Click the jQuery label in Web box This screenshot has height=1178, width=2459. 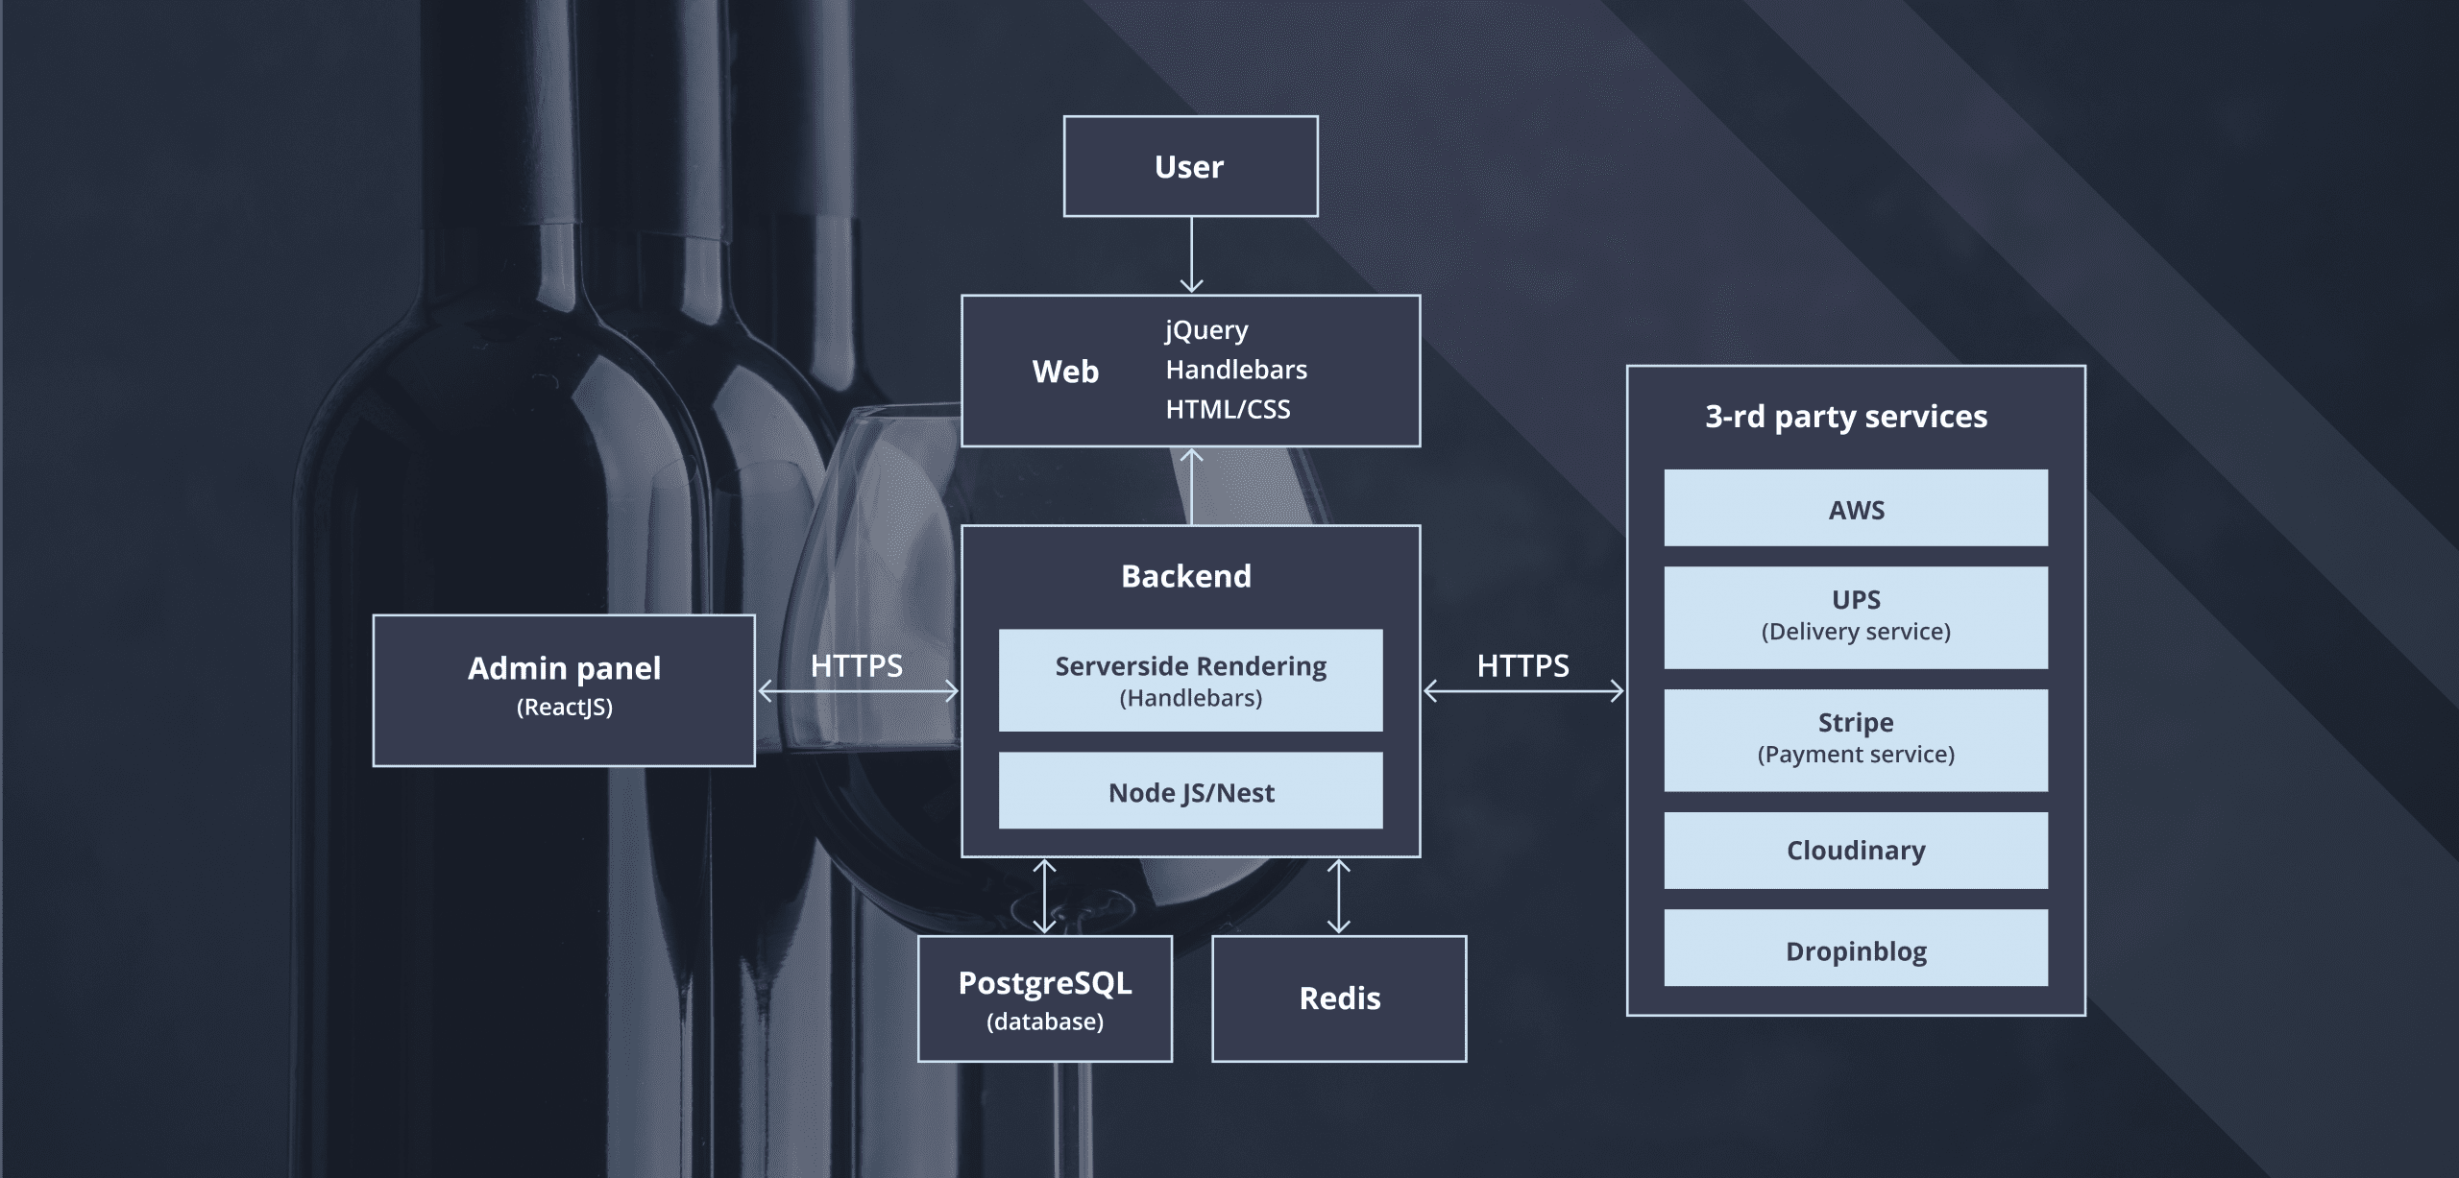(1206, 329)
